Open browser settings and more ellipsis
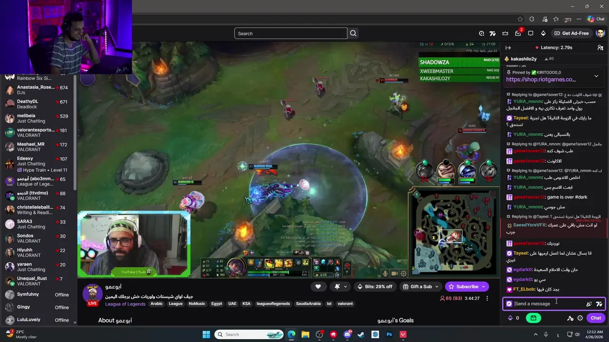The width and height of the screenshot is (609, 342). [x=579, y=19]
